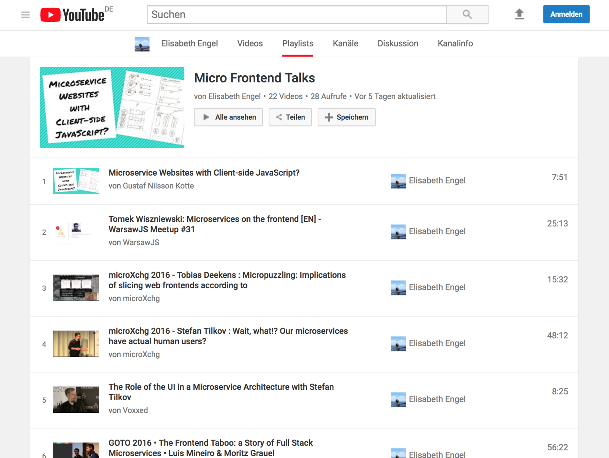Click the 8:25 duration text
This screenshot has height=458, width=609.
[x=559, y=392]
